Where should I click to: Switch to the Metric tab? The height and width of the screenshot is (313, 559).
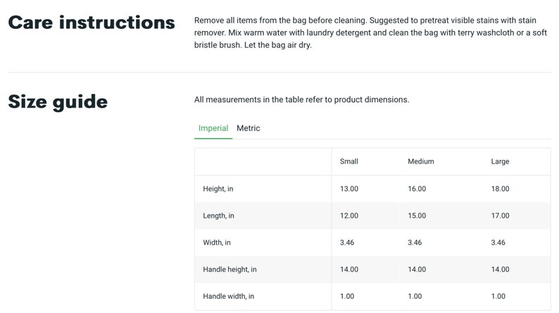248,128
